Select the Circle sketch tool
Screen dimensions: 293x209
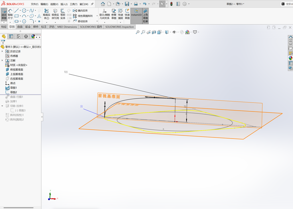click(x=24, y=11)
